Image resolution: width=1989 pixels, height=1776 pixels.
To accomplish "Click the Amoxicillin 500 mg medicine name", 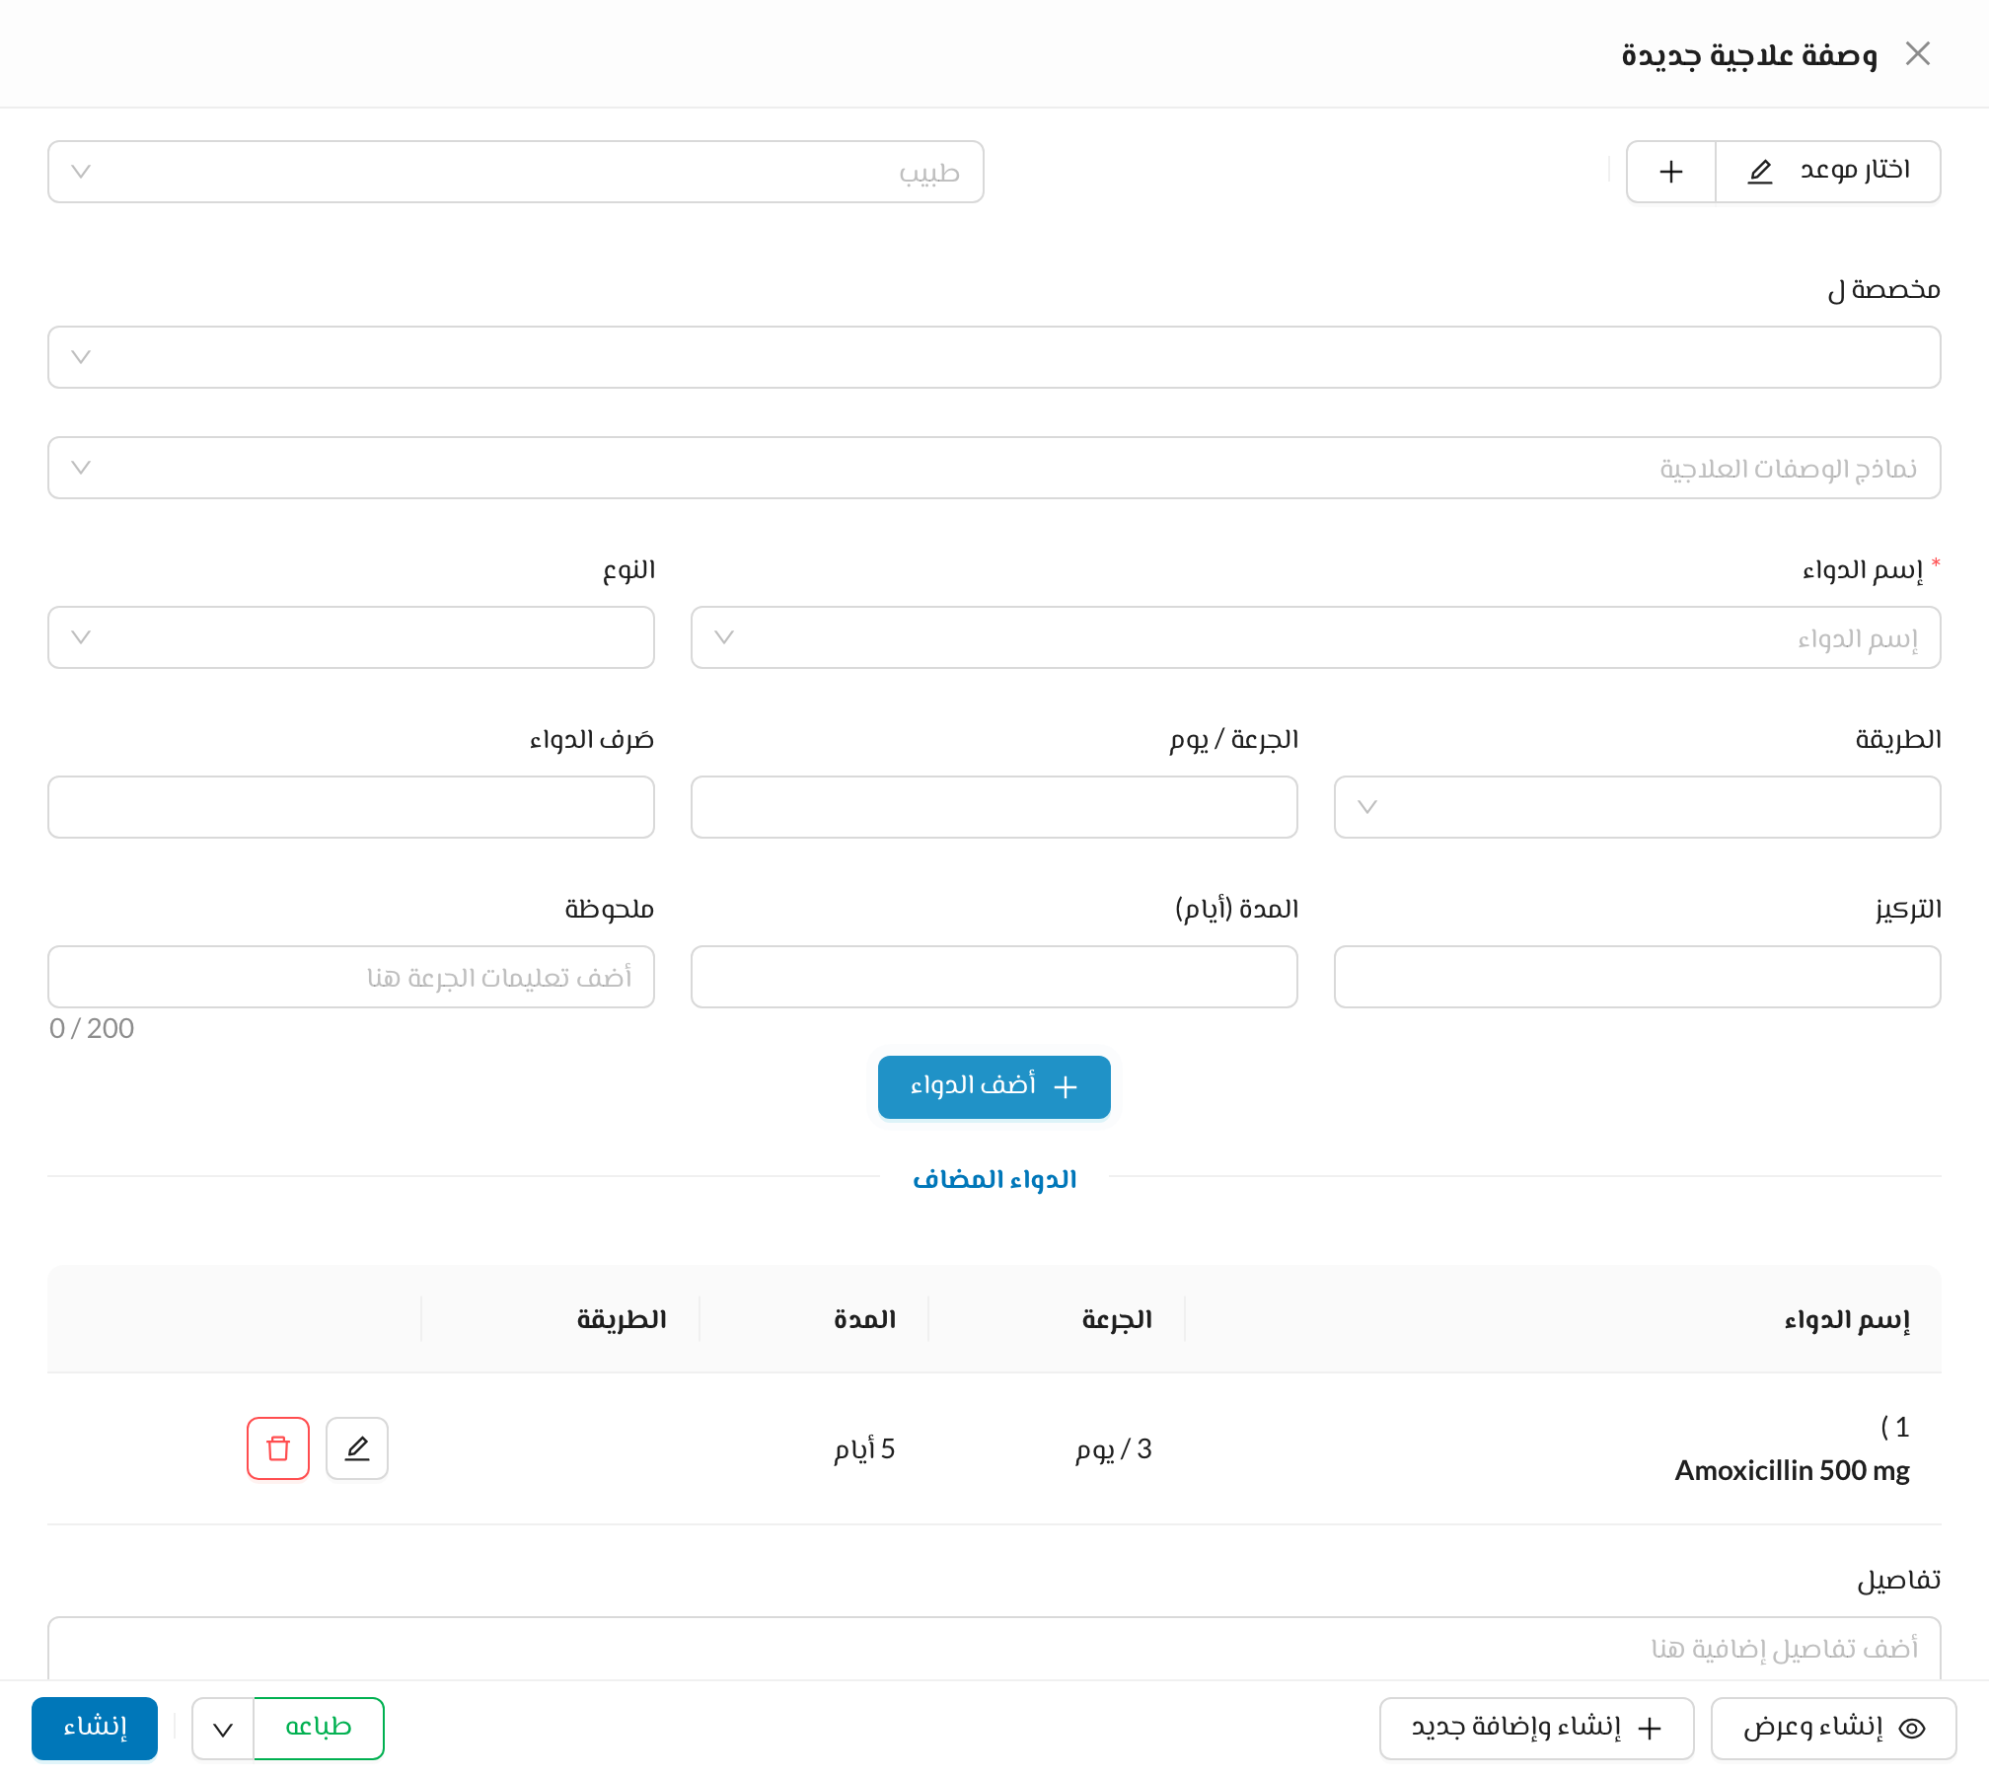I will click(1792, 1470).
